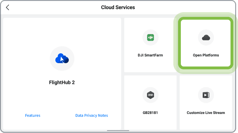Open the Features link under FlightHub 2
Image resolution: width=238 pixels, height=133 pixels.
tap(32, 116)
